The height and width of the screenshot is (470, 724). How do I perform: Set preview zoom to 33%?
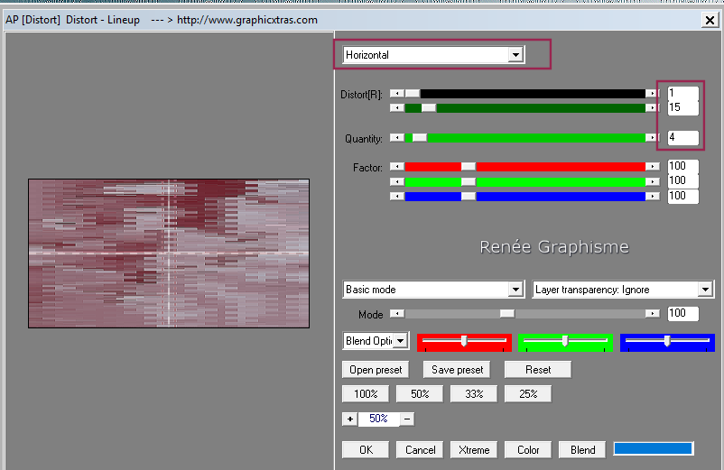[x=474, y=394]
